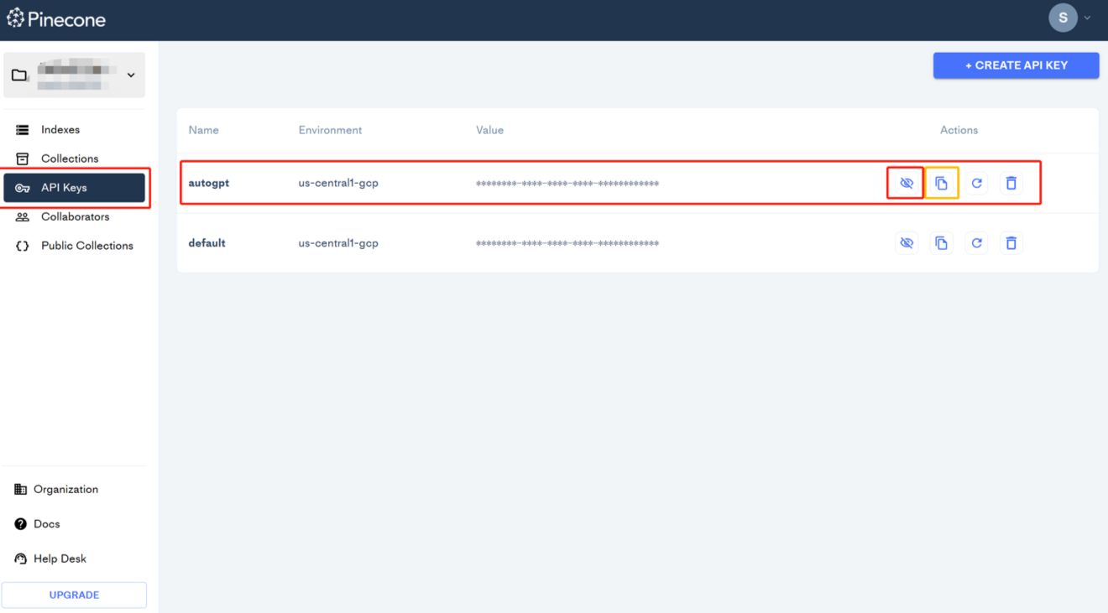
Task: Click the API Keys key icon
Action: (x=23, y=188)
